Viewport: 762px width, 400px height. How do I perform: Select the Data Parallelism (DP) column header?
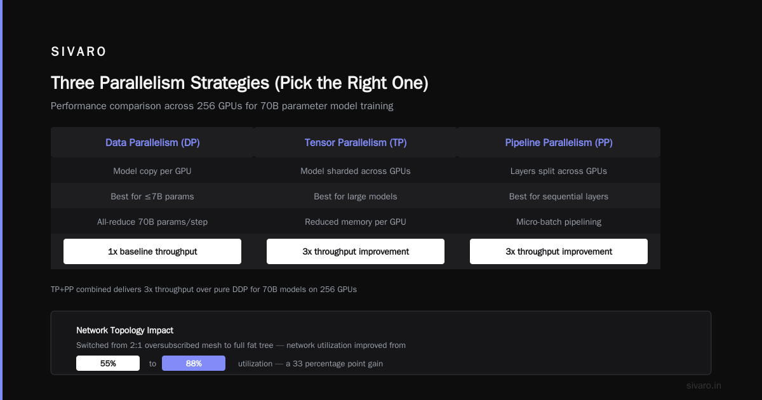tap(152, 142)
